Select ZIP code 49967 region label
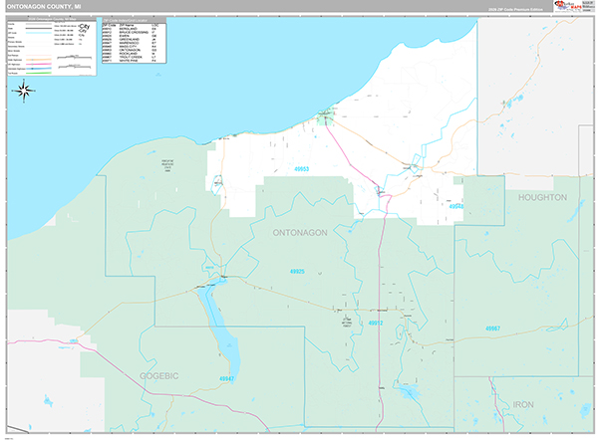Viewport: 598px width, 440px height. coord(492,329)
